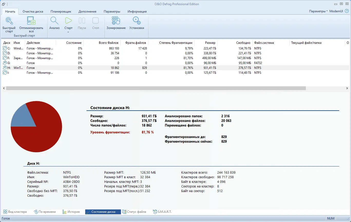Click the Quick Start (Быстрый старт) wand icon

coord(9,21)
